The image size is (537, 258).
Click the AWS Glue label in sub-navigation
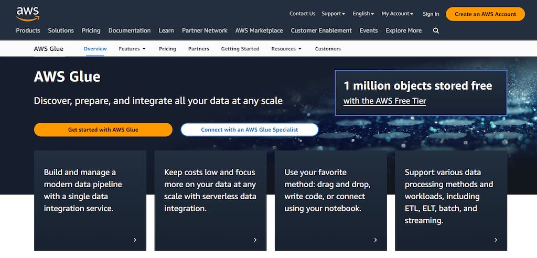click(x=49, y=49)
